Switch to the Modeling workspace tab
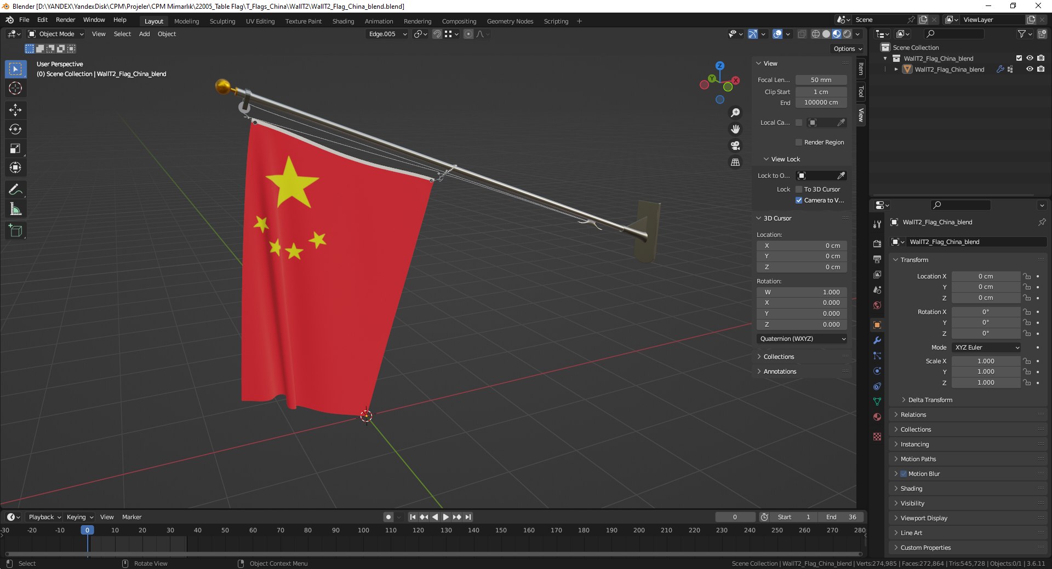This screenshot has height=569, width=1052. 186,21
